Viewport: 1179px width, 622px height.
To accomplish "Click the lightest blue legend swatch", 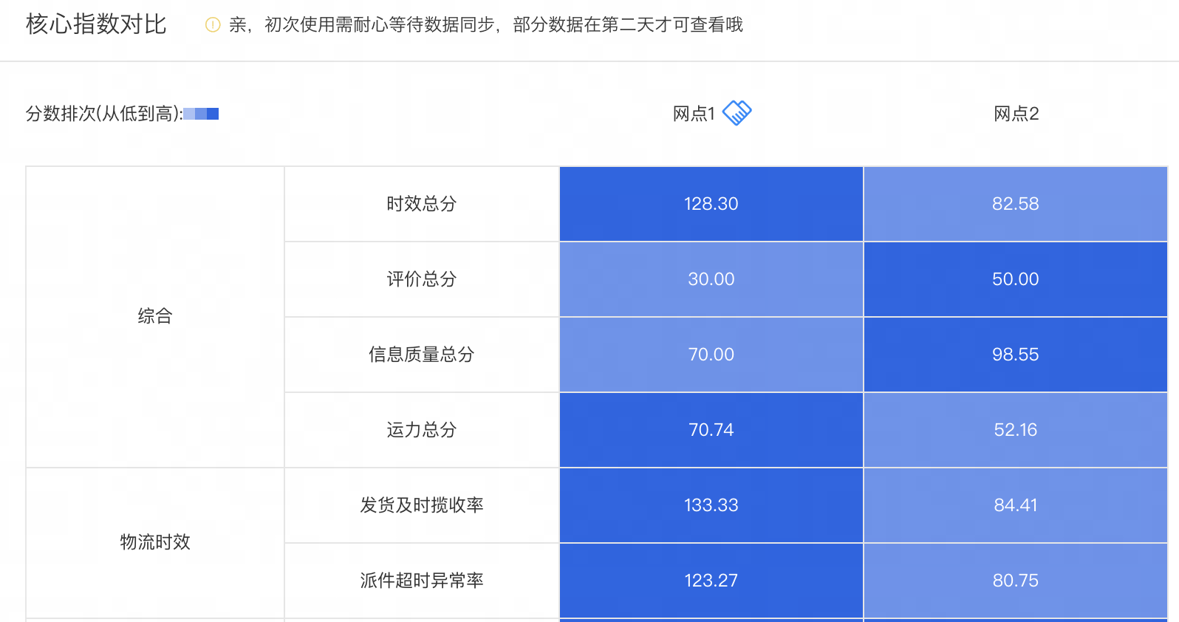I will tap(189, 114).
